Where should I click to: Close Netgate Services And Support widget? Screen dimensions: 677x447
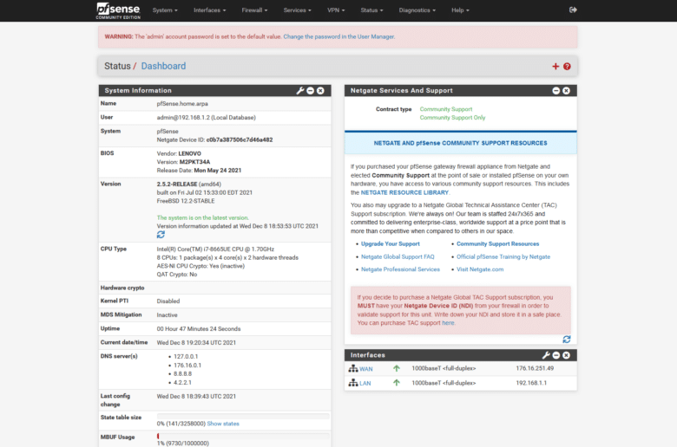(567, 90)
